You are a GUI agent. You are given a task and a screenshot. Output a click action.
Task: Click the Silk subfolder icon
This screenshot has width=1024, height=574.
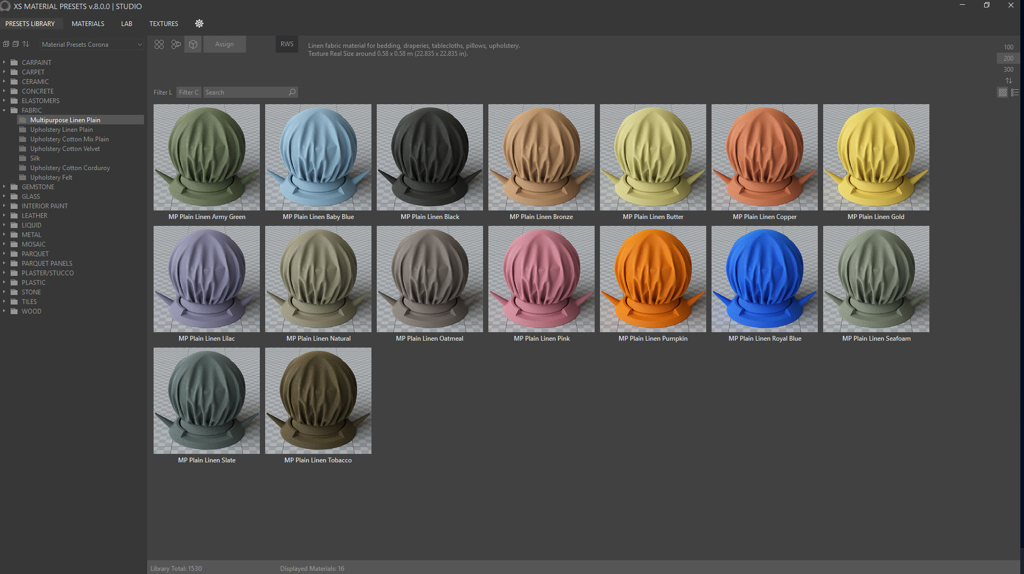pyautogui.click(x=23, y=158)
